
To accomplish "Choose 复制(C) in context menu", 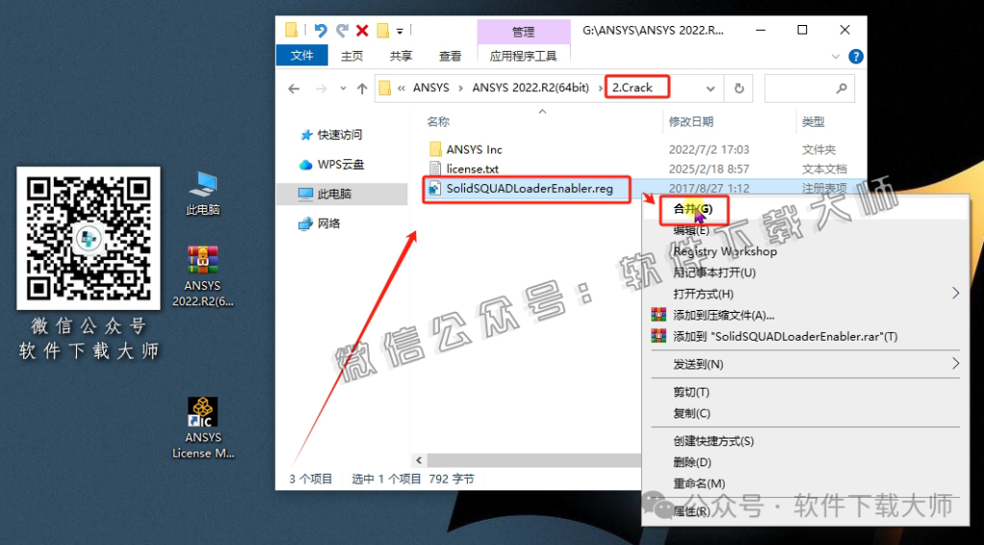I will pos(692,414).
